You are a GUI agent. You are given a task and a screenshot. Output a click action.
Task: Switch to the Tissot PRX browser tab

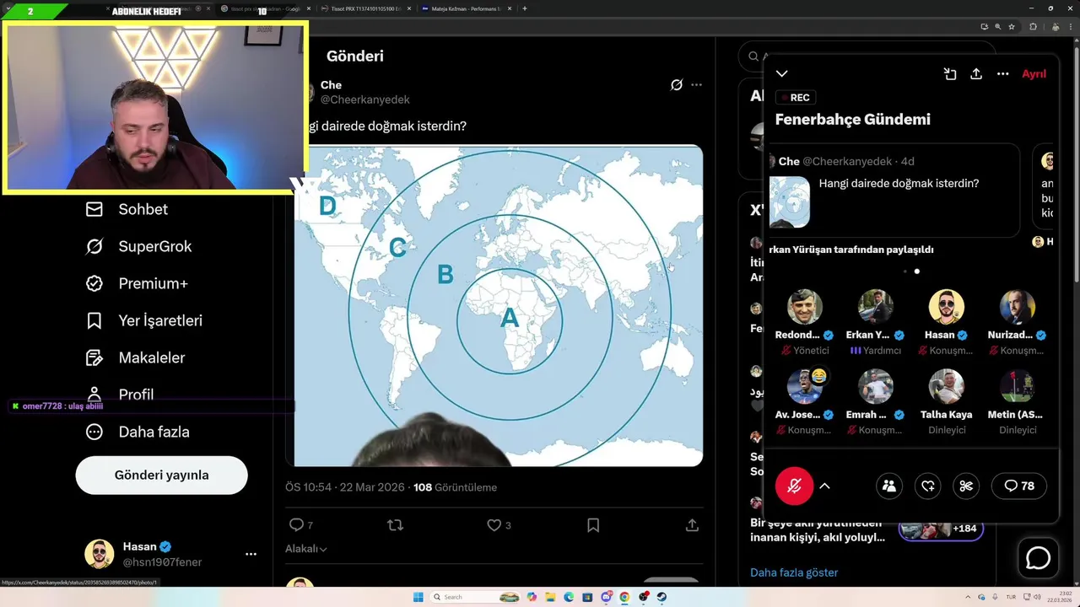coord(365,8)
